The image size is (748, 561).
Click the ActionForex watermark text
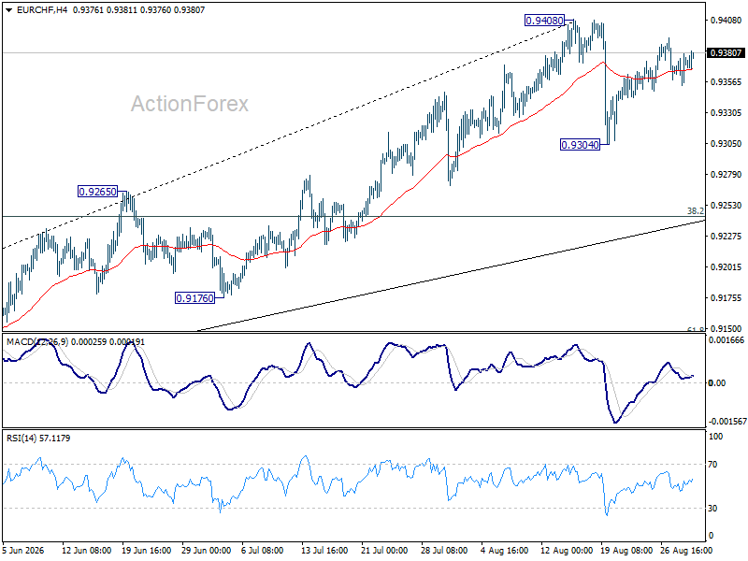point(190,104)
